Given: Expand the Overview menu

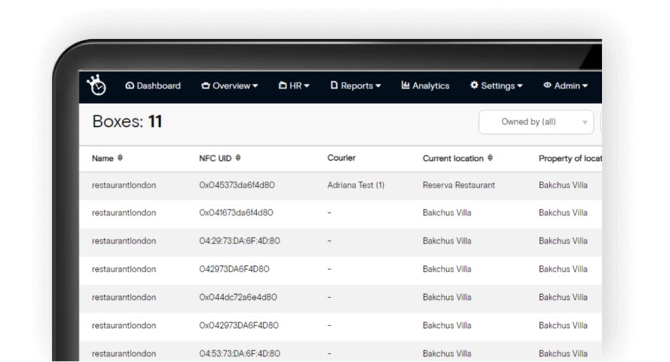Looking at the screenshot, I should coord(230,86).
